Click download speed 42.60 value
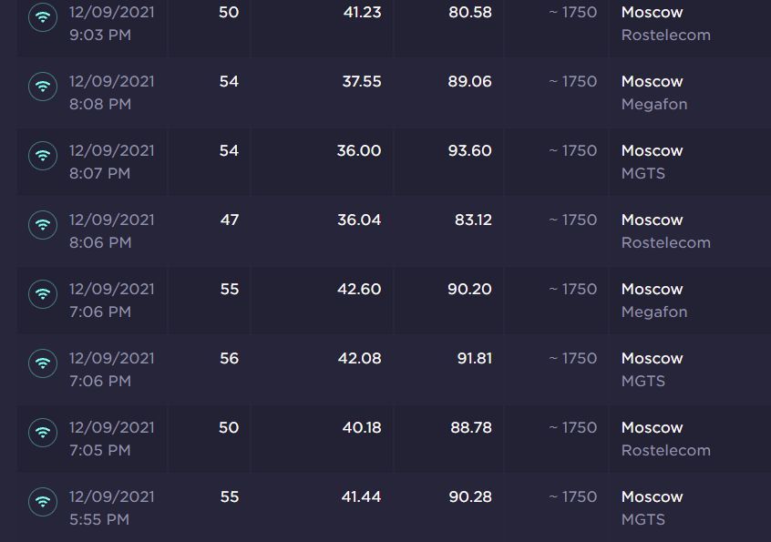The width and height of the screenshot is (771, 542). pyautogui.click(x=359, y=290)
